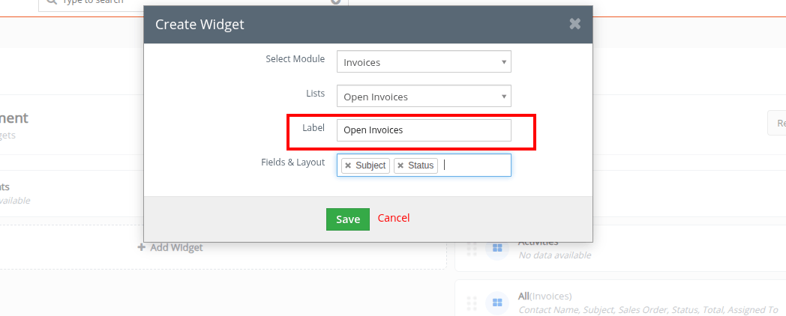Save the new widget
786x316 pixels.
[x=348, y=219]
